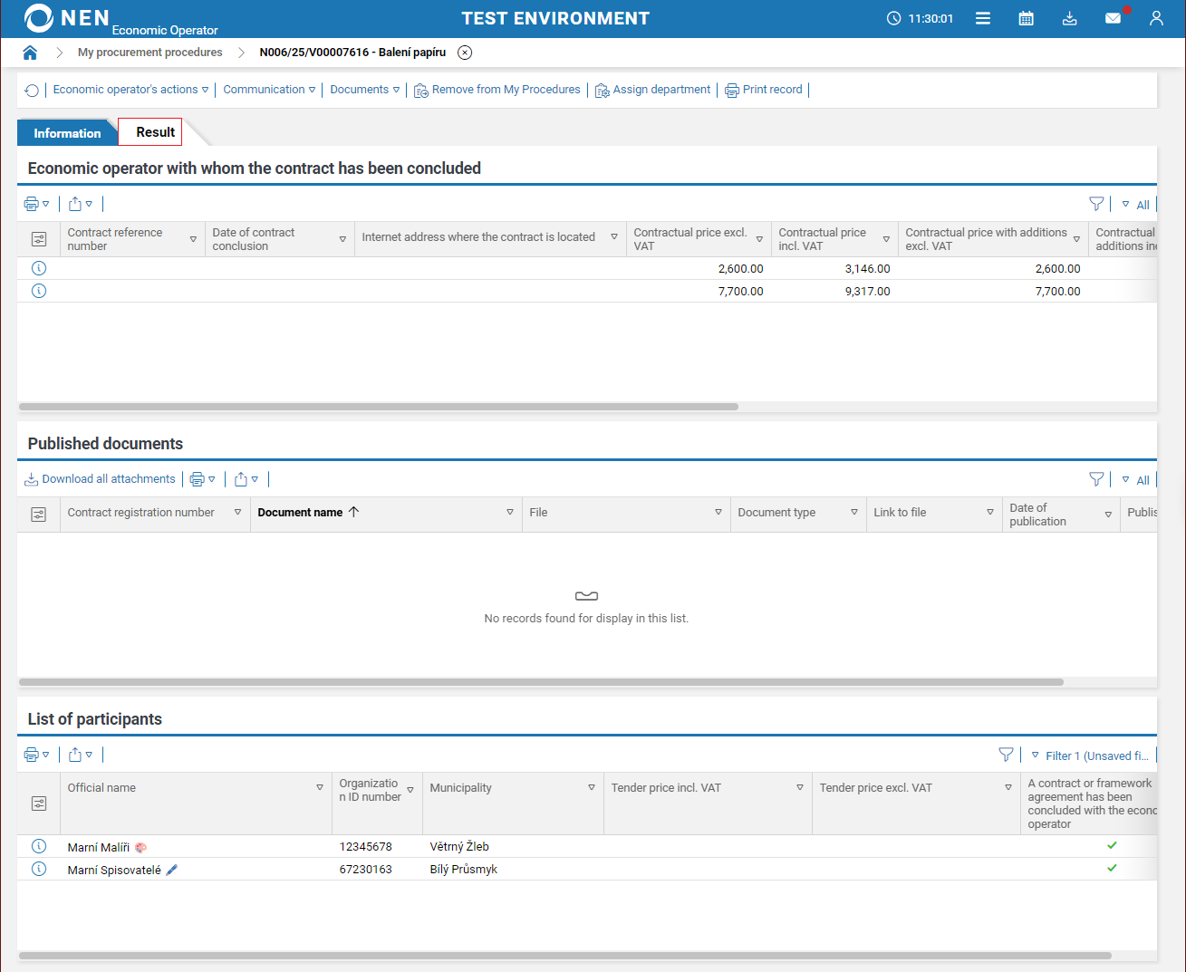This screenshot has width=1186, height=972.
Task: Click the refresh icon in action toolbar
Action: click(x=32, y=91)
